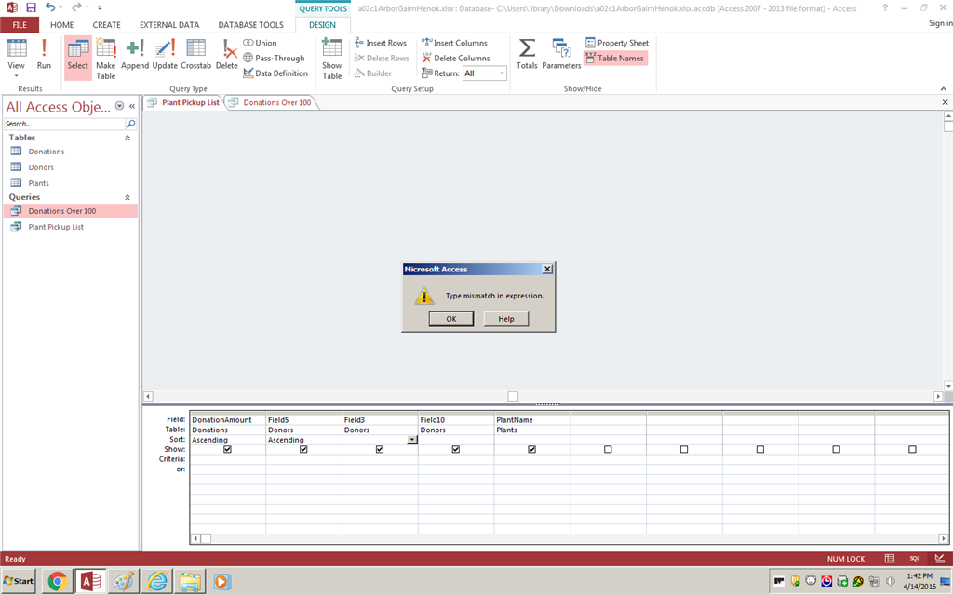Image resolution: width=953 pixels, height=595 pixels.
Task: Switch to the CREATE ribbon tab
Action: tap(106, 25)
